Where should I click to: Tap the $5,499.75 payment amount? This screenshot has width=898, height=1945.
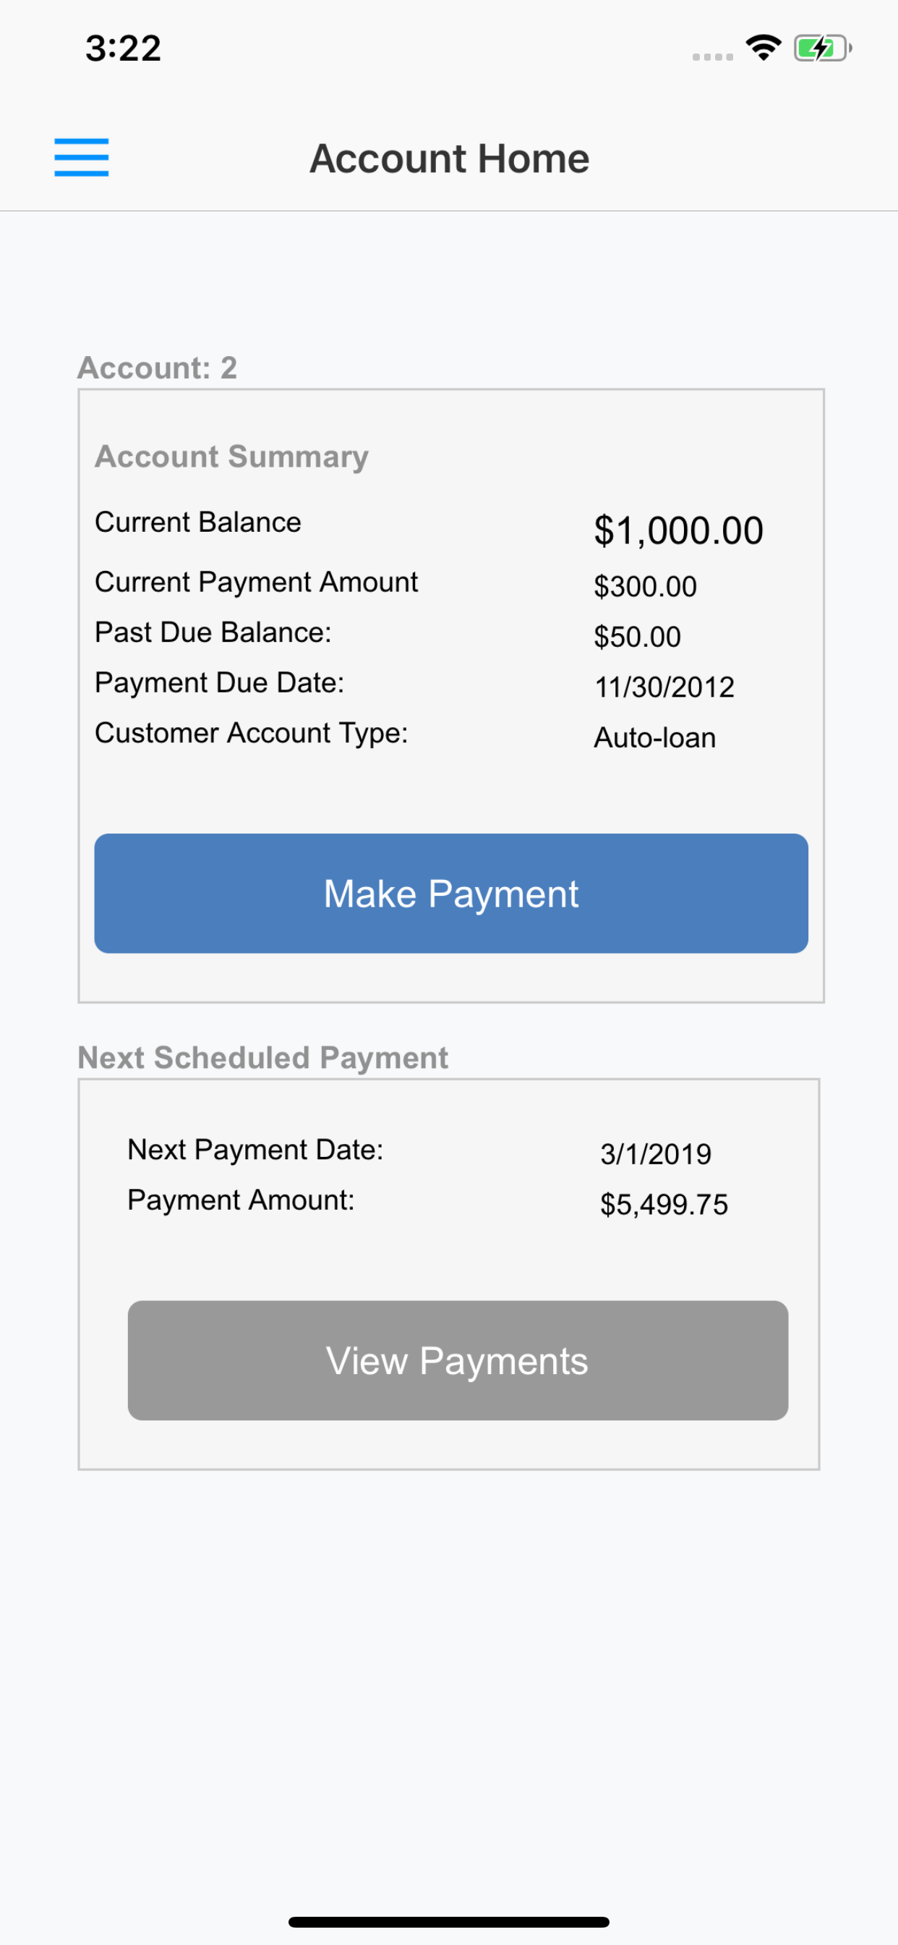[x=664, y=1204]
